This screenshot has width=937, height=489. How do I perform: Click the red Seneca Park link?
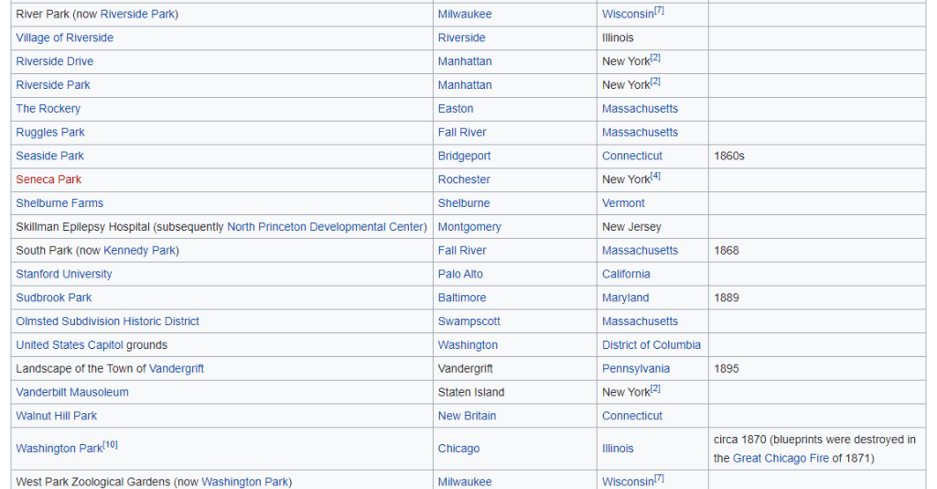[48, 179]
